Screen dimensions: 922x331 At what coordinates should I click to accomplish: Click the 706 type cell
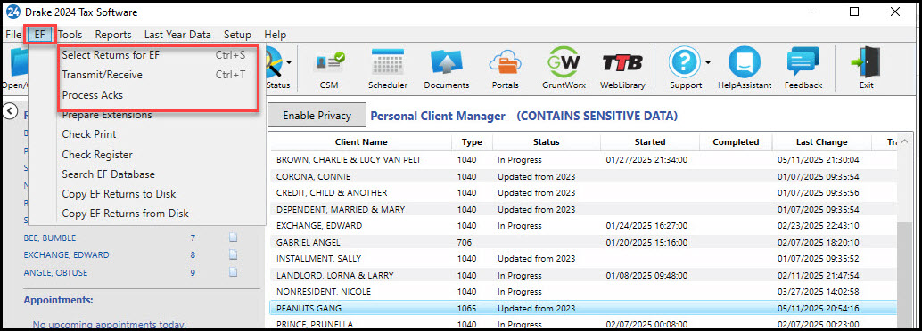point(464,242)
